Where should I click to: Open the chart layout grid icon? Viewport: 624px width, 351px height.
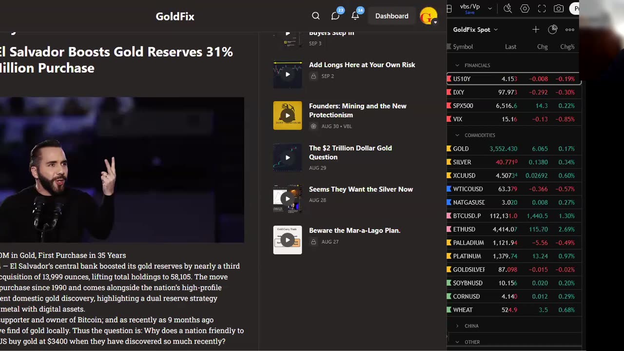pyautogui.click(x=449, y=8)
